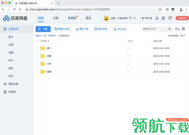Click the site info extension icon
The image size is (189, 135).
pos(167,10)
